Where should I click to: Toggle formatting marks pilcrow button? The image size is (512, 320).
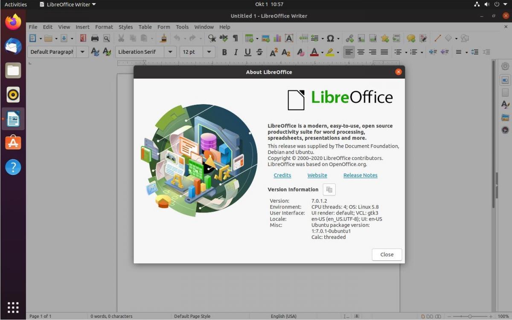tap(235, 38)
